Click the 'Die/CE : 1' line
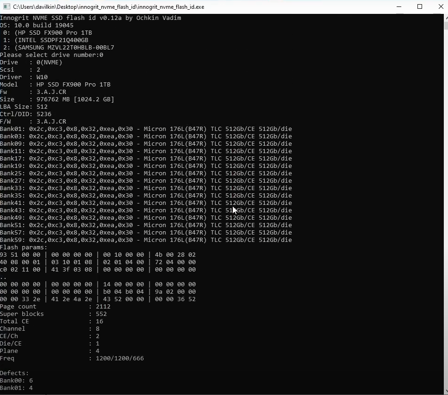The width and height of the screenshot is (448, 395). (50, 344)
